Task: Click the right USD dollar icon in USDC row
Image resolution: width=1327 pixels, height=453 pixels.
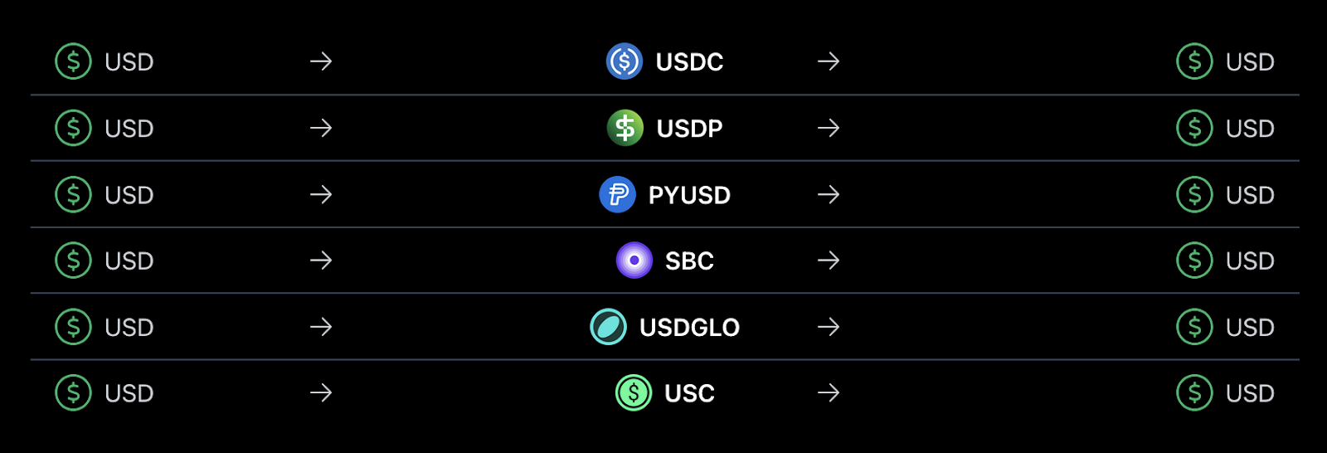Action: point(1194,61)
